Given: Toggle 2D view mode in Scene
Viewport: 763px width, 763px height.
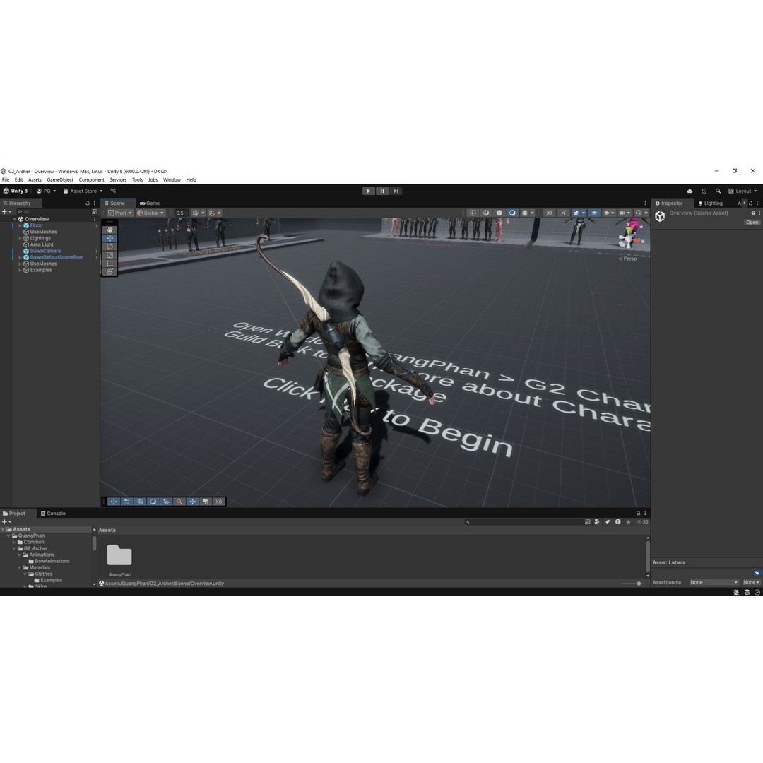Looking at the screenshot, I should pyautogui.click(x=549, y=213).
